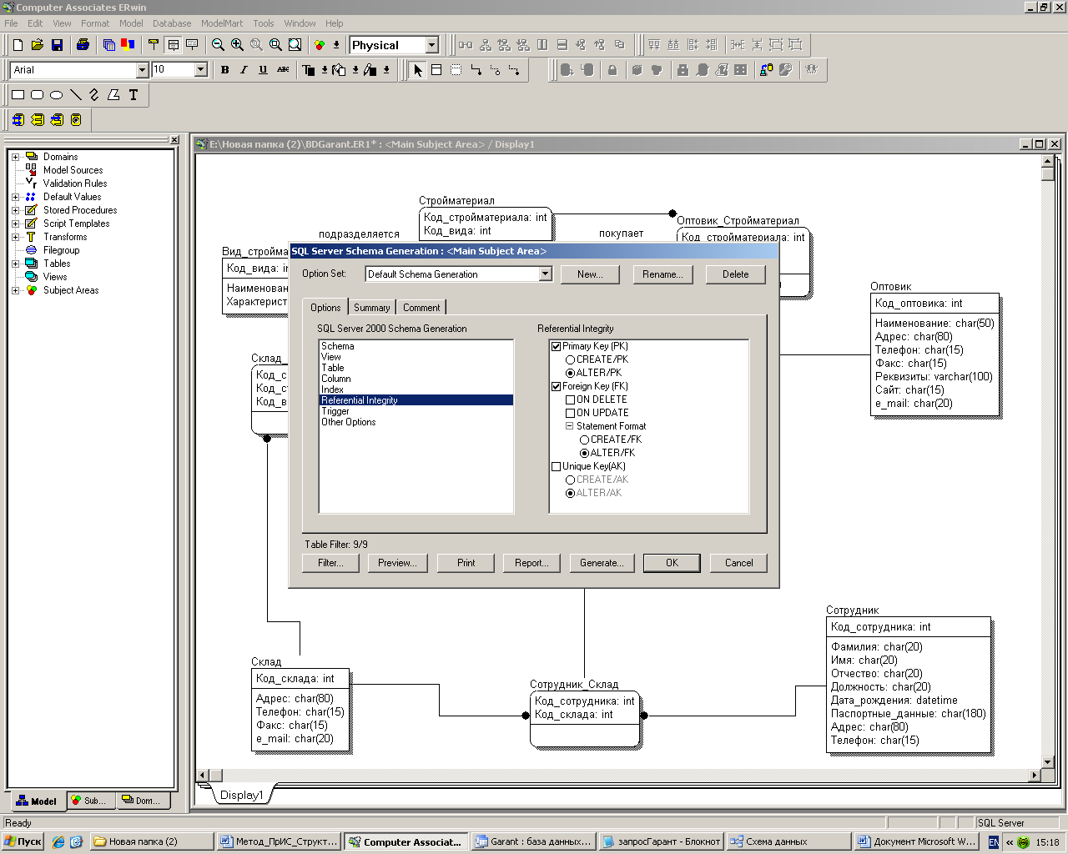The height and width of the screenshot is (854, 1068).
Task: Click the OK button in dialog
Action: pos(672,563)
